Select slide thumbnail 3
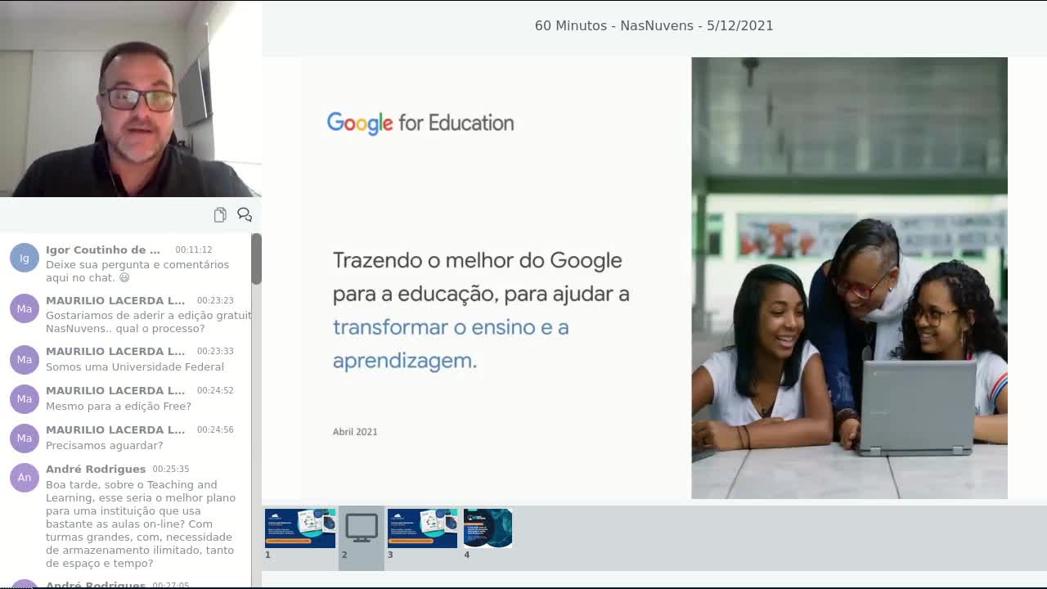 coord(422,528)
